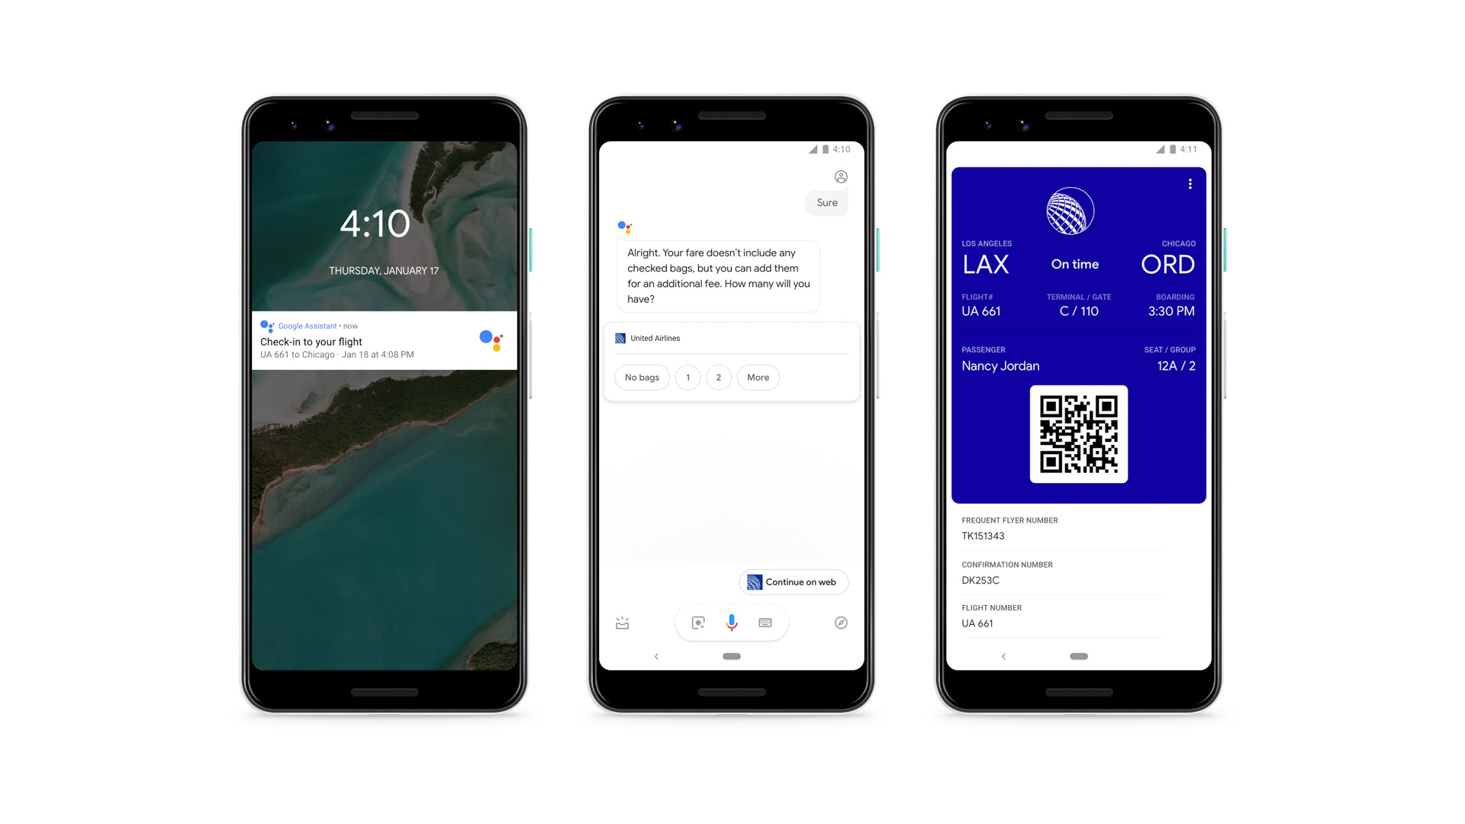
Task: Tap the home navigation pill in Assistant
Action: 732,655
